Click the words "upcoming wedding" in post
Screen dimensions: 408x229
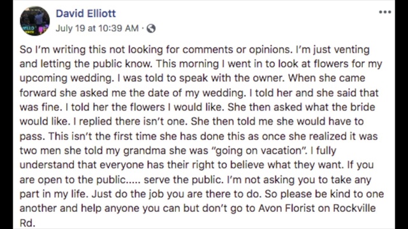point(66,78)
